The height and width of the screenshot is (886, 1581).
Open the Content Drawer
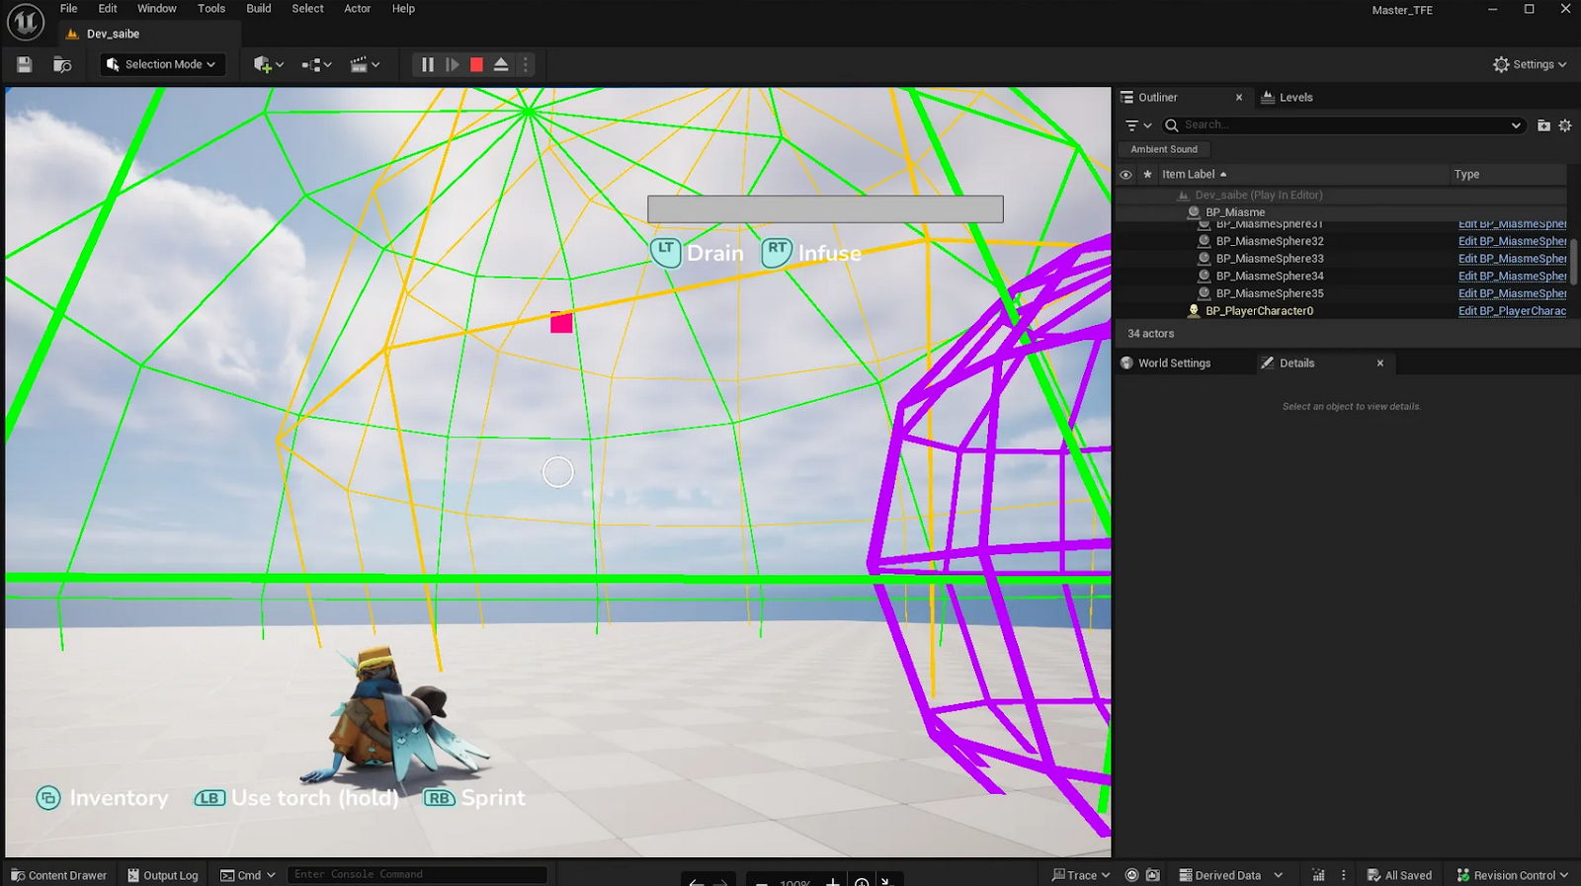point(59,875)
